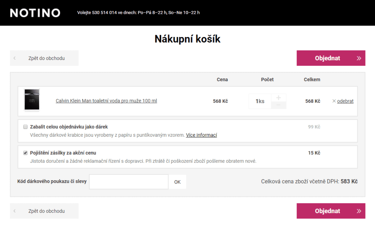Increase quantity with the plus stepper
375x245 pixels.
pyautogui.click(x=278, y=98)
